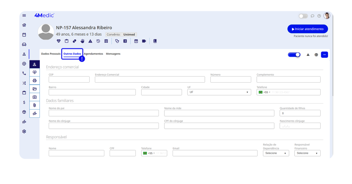352x184 pixels.
Task: Open the video camera icon under patient name
Action: (144, 41)
